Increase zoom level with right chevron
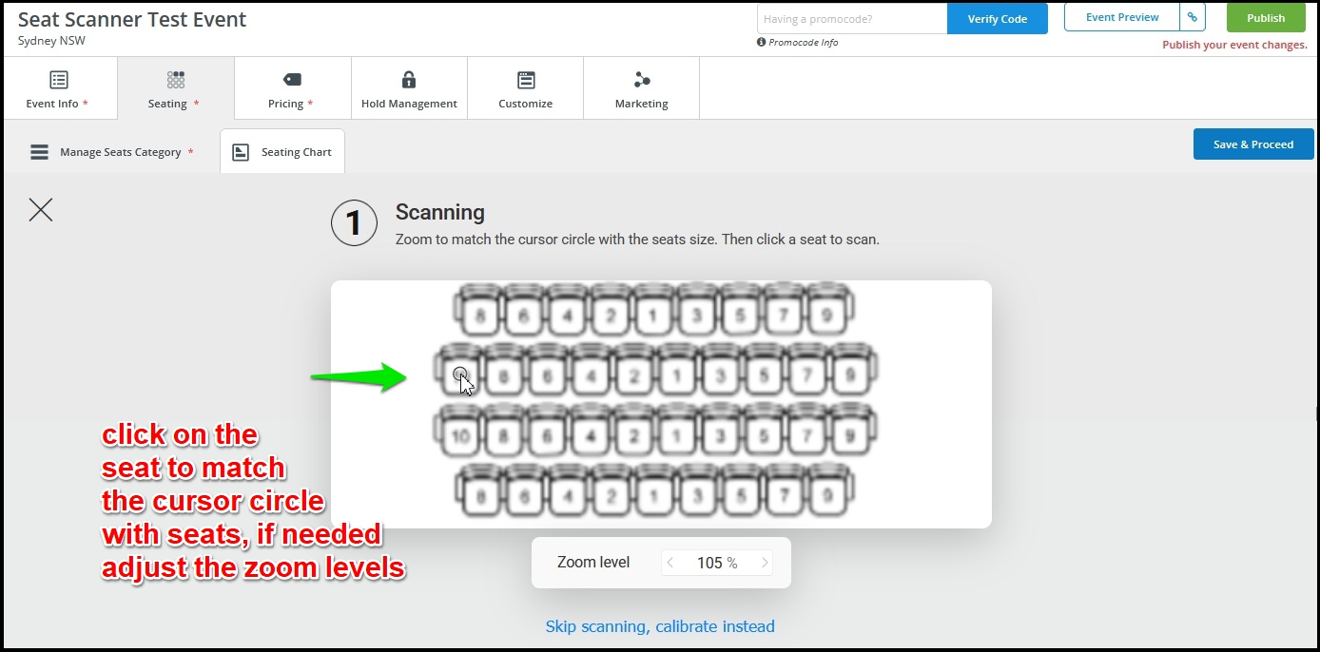 tap(764, 563)
